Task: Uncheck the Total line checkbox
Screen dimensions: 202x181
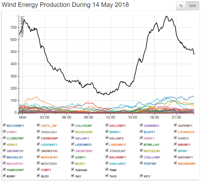Action: pyautogui.click(x=107, y=170)
